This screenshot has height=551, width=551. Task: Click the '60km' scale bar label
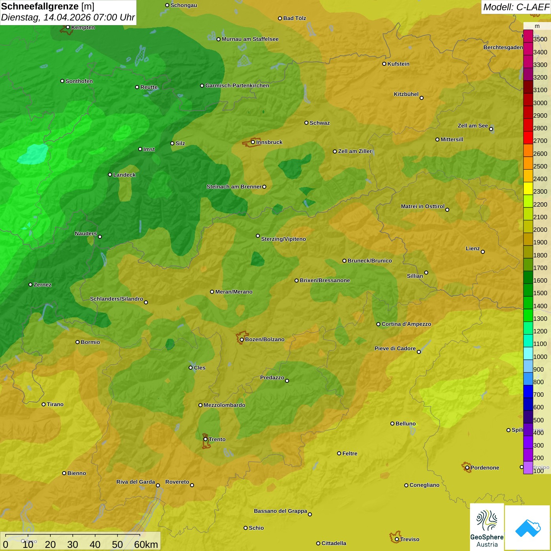(x=146, y=544)
